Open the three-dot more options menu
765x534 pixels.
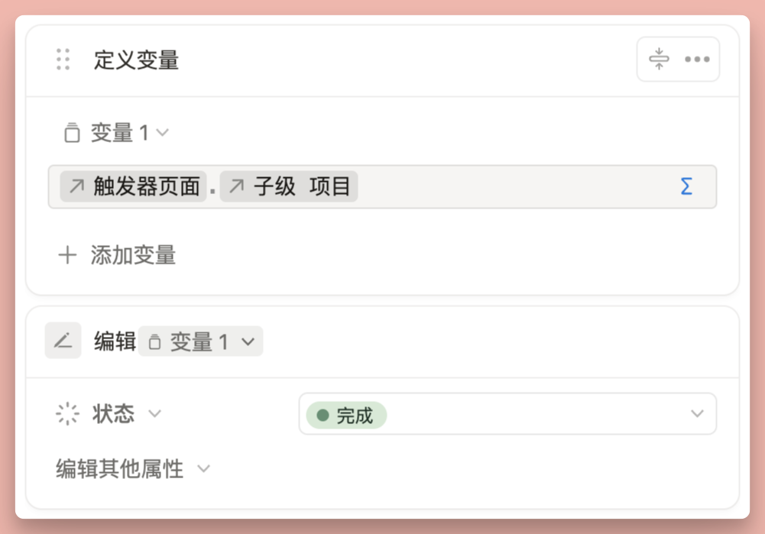click(x=697, y=59)
